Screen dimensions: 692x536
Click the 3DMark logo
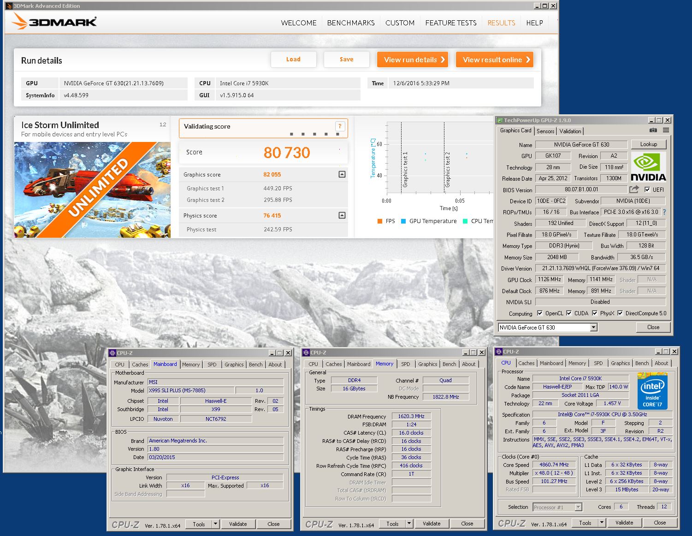[x=54, y=22]
